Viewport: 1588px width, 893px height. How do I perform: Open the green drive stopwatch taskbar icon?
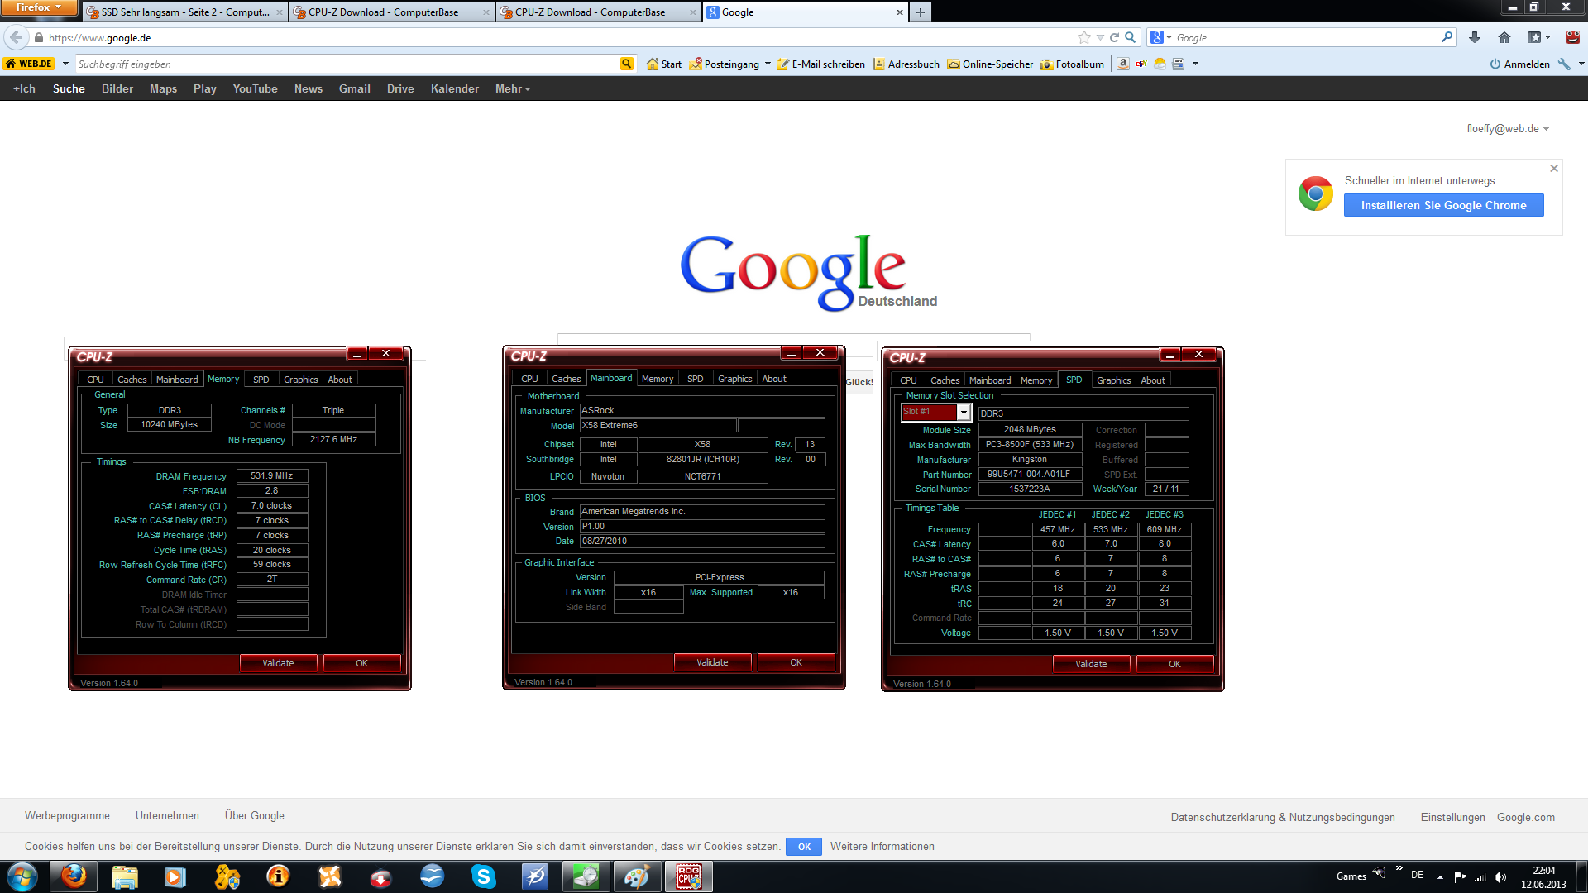[x=586, y=876]
